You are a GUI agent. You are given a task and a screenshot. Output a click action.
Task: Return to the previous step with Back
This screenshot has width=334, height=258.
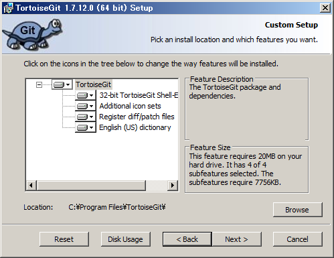(187, 239)
